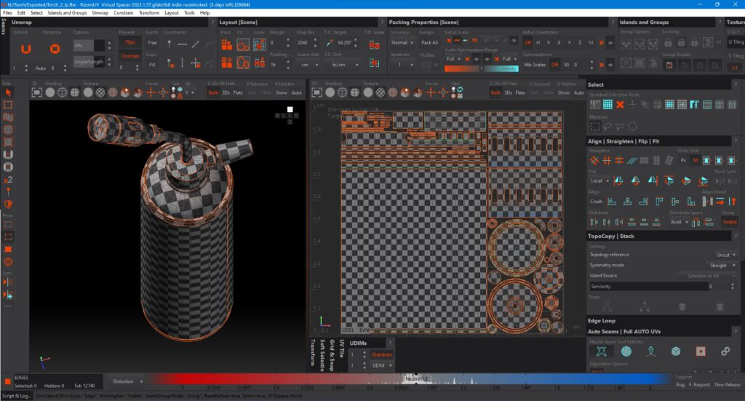Click the Crush button in Align section

click(596, 202)
